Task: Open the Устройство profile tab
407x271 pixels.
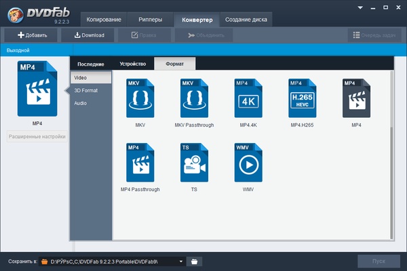Action: pos(133,64)
